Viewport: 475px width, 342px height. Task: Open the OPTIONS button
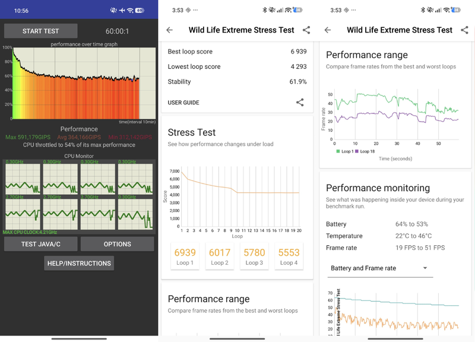117,244
